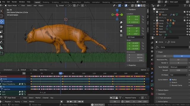Click the Location Z value field
The image size is (190, 106).
click(x=133, y=22)
